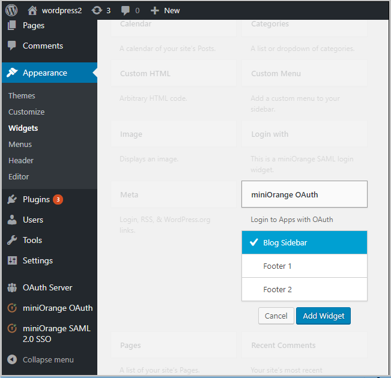The image size is (391, 378).
Task: Click the OAuth Server group icon
Action: click(x=12, y=287)
